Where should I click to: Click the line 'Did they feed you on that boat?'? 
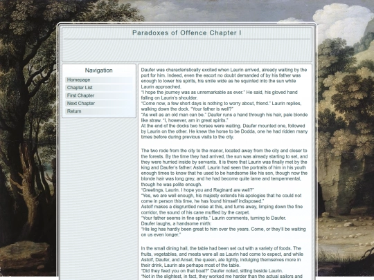[x=212, y=271]
